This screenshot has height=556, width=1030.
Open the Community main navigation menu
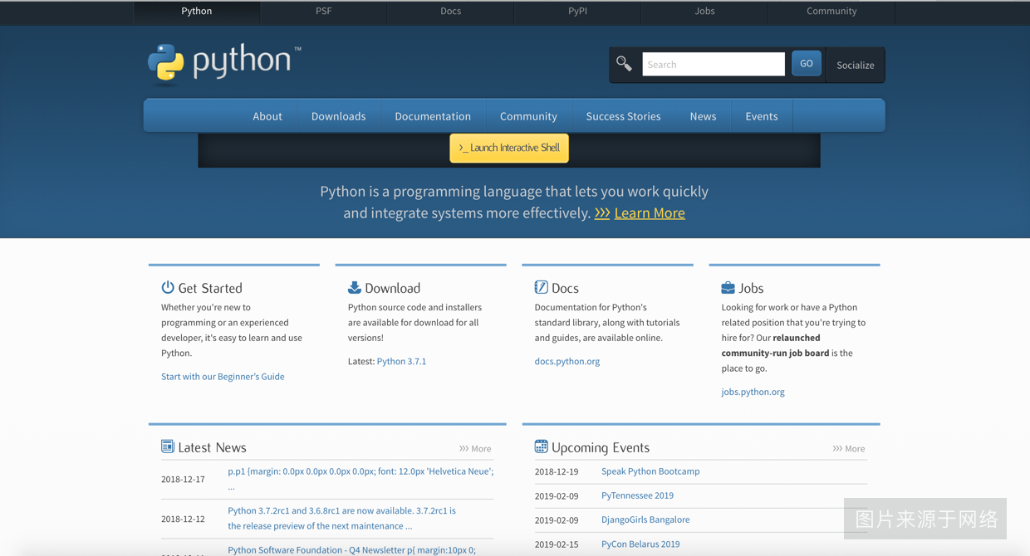pos(528,116)
